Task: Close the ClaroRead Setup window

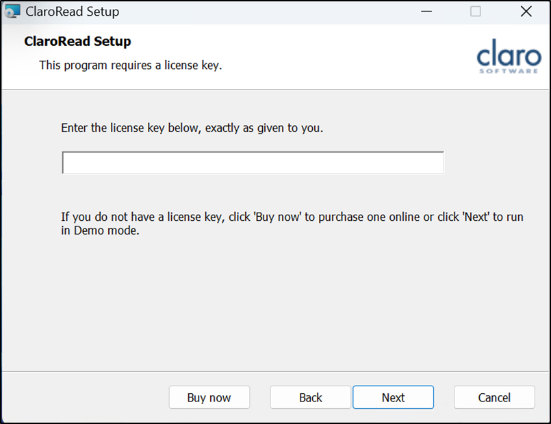Action: [526, 12]
